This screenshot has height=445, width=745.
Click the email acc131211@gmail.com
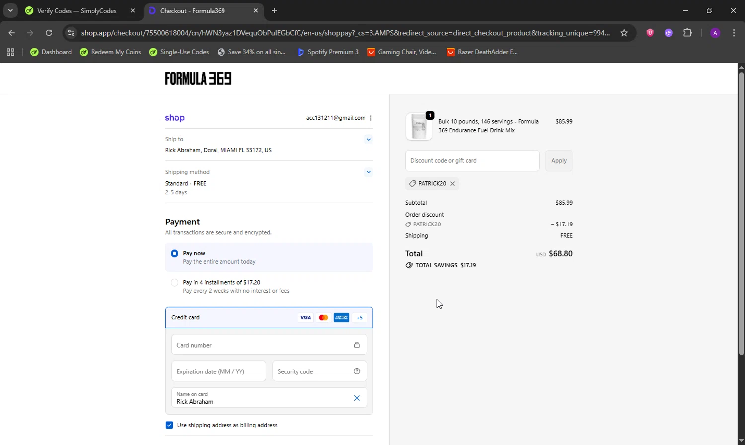point(336,118)
